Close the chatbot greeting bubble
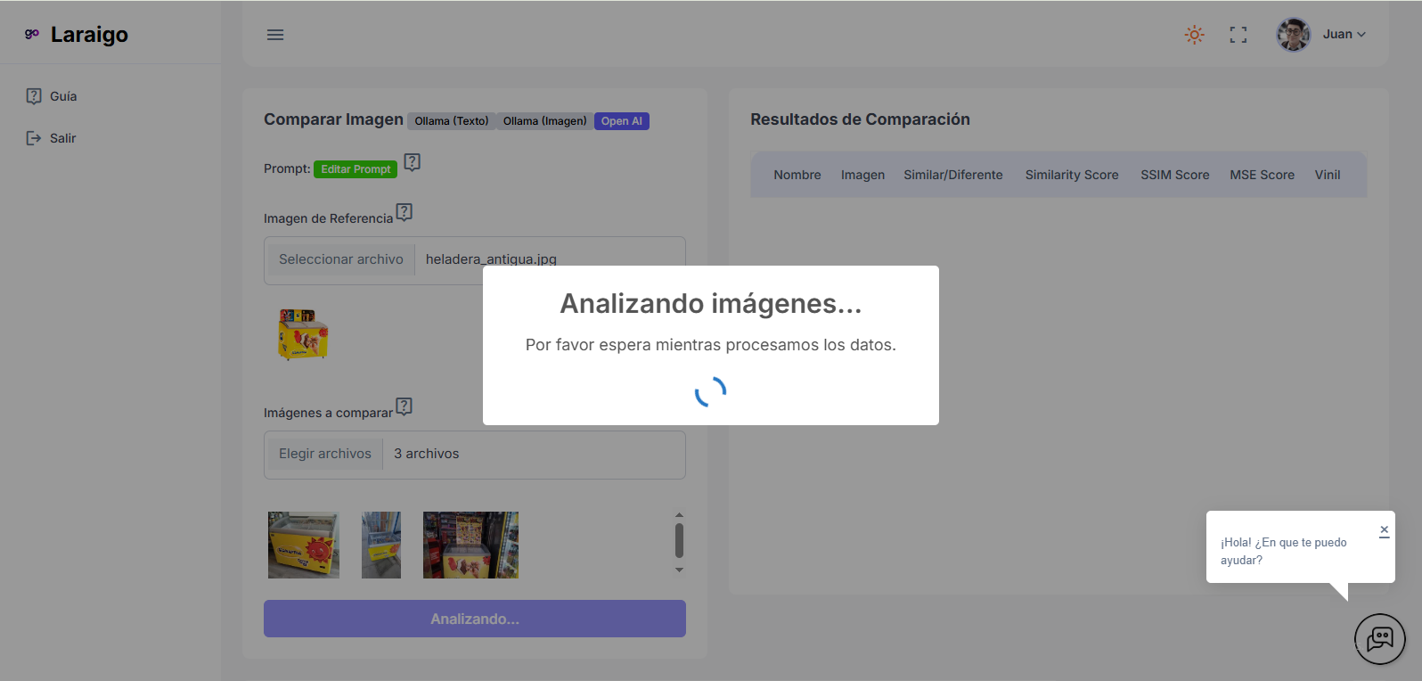 pos(1384,530)
